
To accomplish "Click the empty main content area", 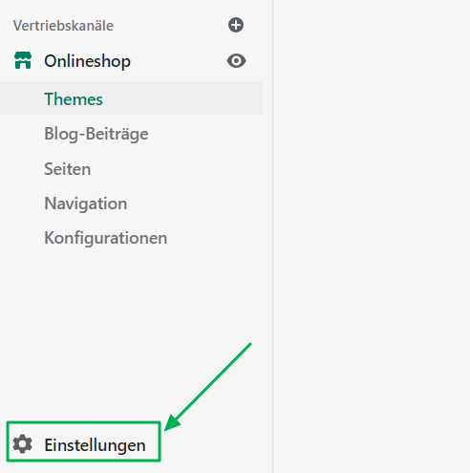I will coord(372,236).
